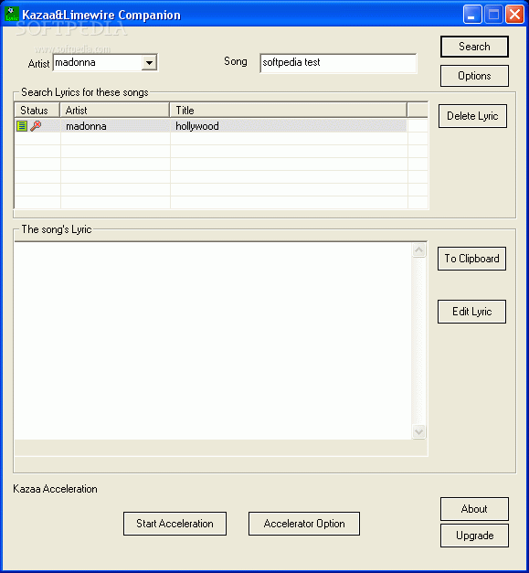529x573 pixels.
Task: Click the lyric text area
Action: coord(213,341)
